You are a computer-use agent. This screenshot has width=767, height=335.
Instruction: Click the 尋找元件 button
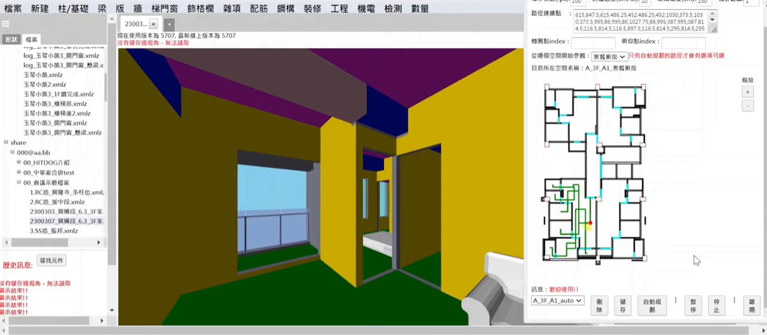[x=51, y=261]
